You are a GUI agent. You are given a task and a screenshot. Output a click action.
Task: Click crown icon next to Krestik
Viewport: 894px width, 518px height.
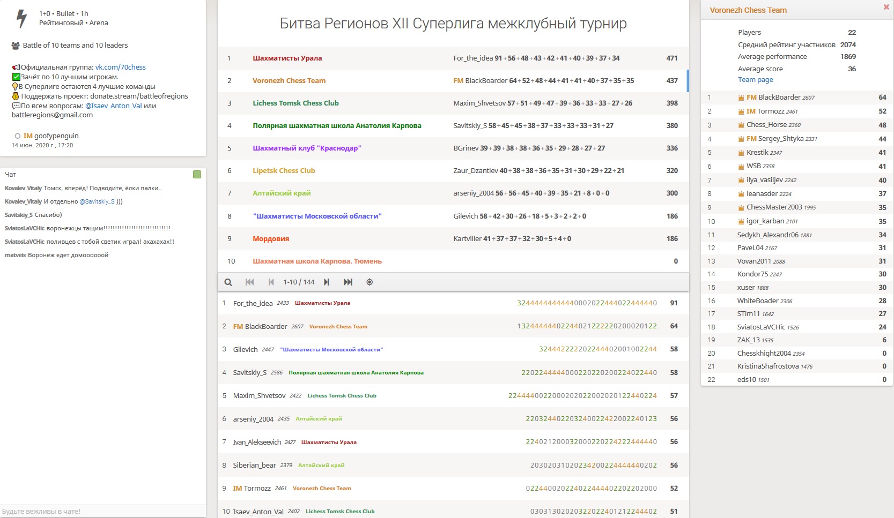click(x=741, y=153)
